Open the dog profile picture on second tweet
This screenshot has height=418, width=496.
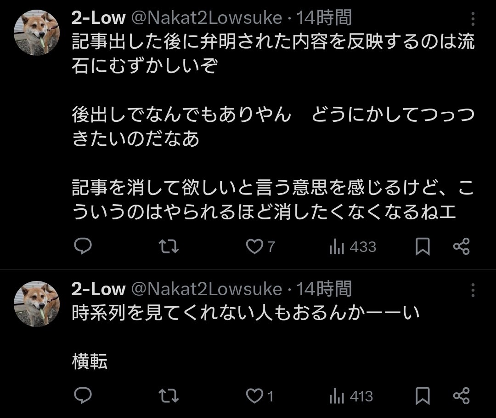[37, 303]
